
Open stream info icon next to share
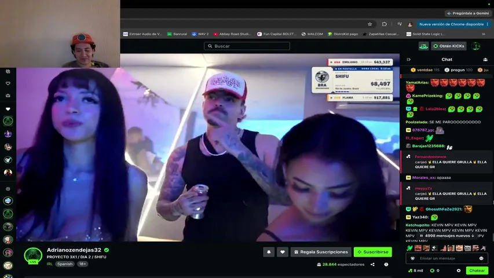coord(386,265)
